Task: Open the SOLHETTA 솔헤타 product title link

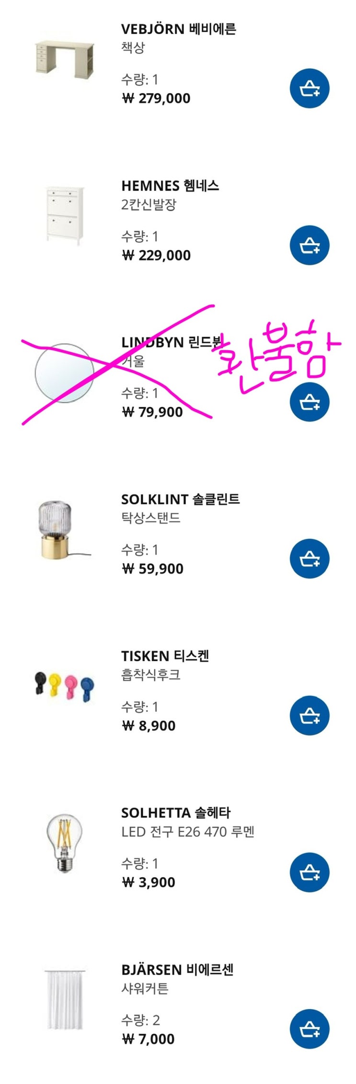Action: [176, 813]
